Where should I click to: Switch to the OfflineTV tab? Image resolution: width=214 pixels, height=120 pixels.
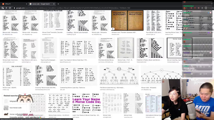14,4
